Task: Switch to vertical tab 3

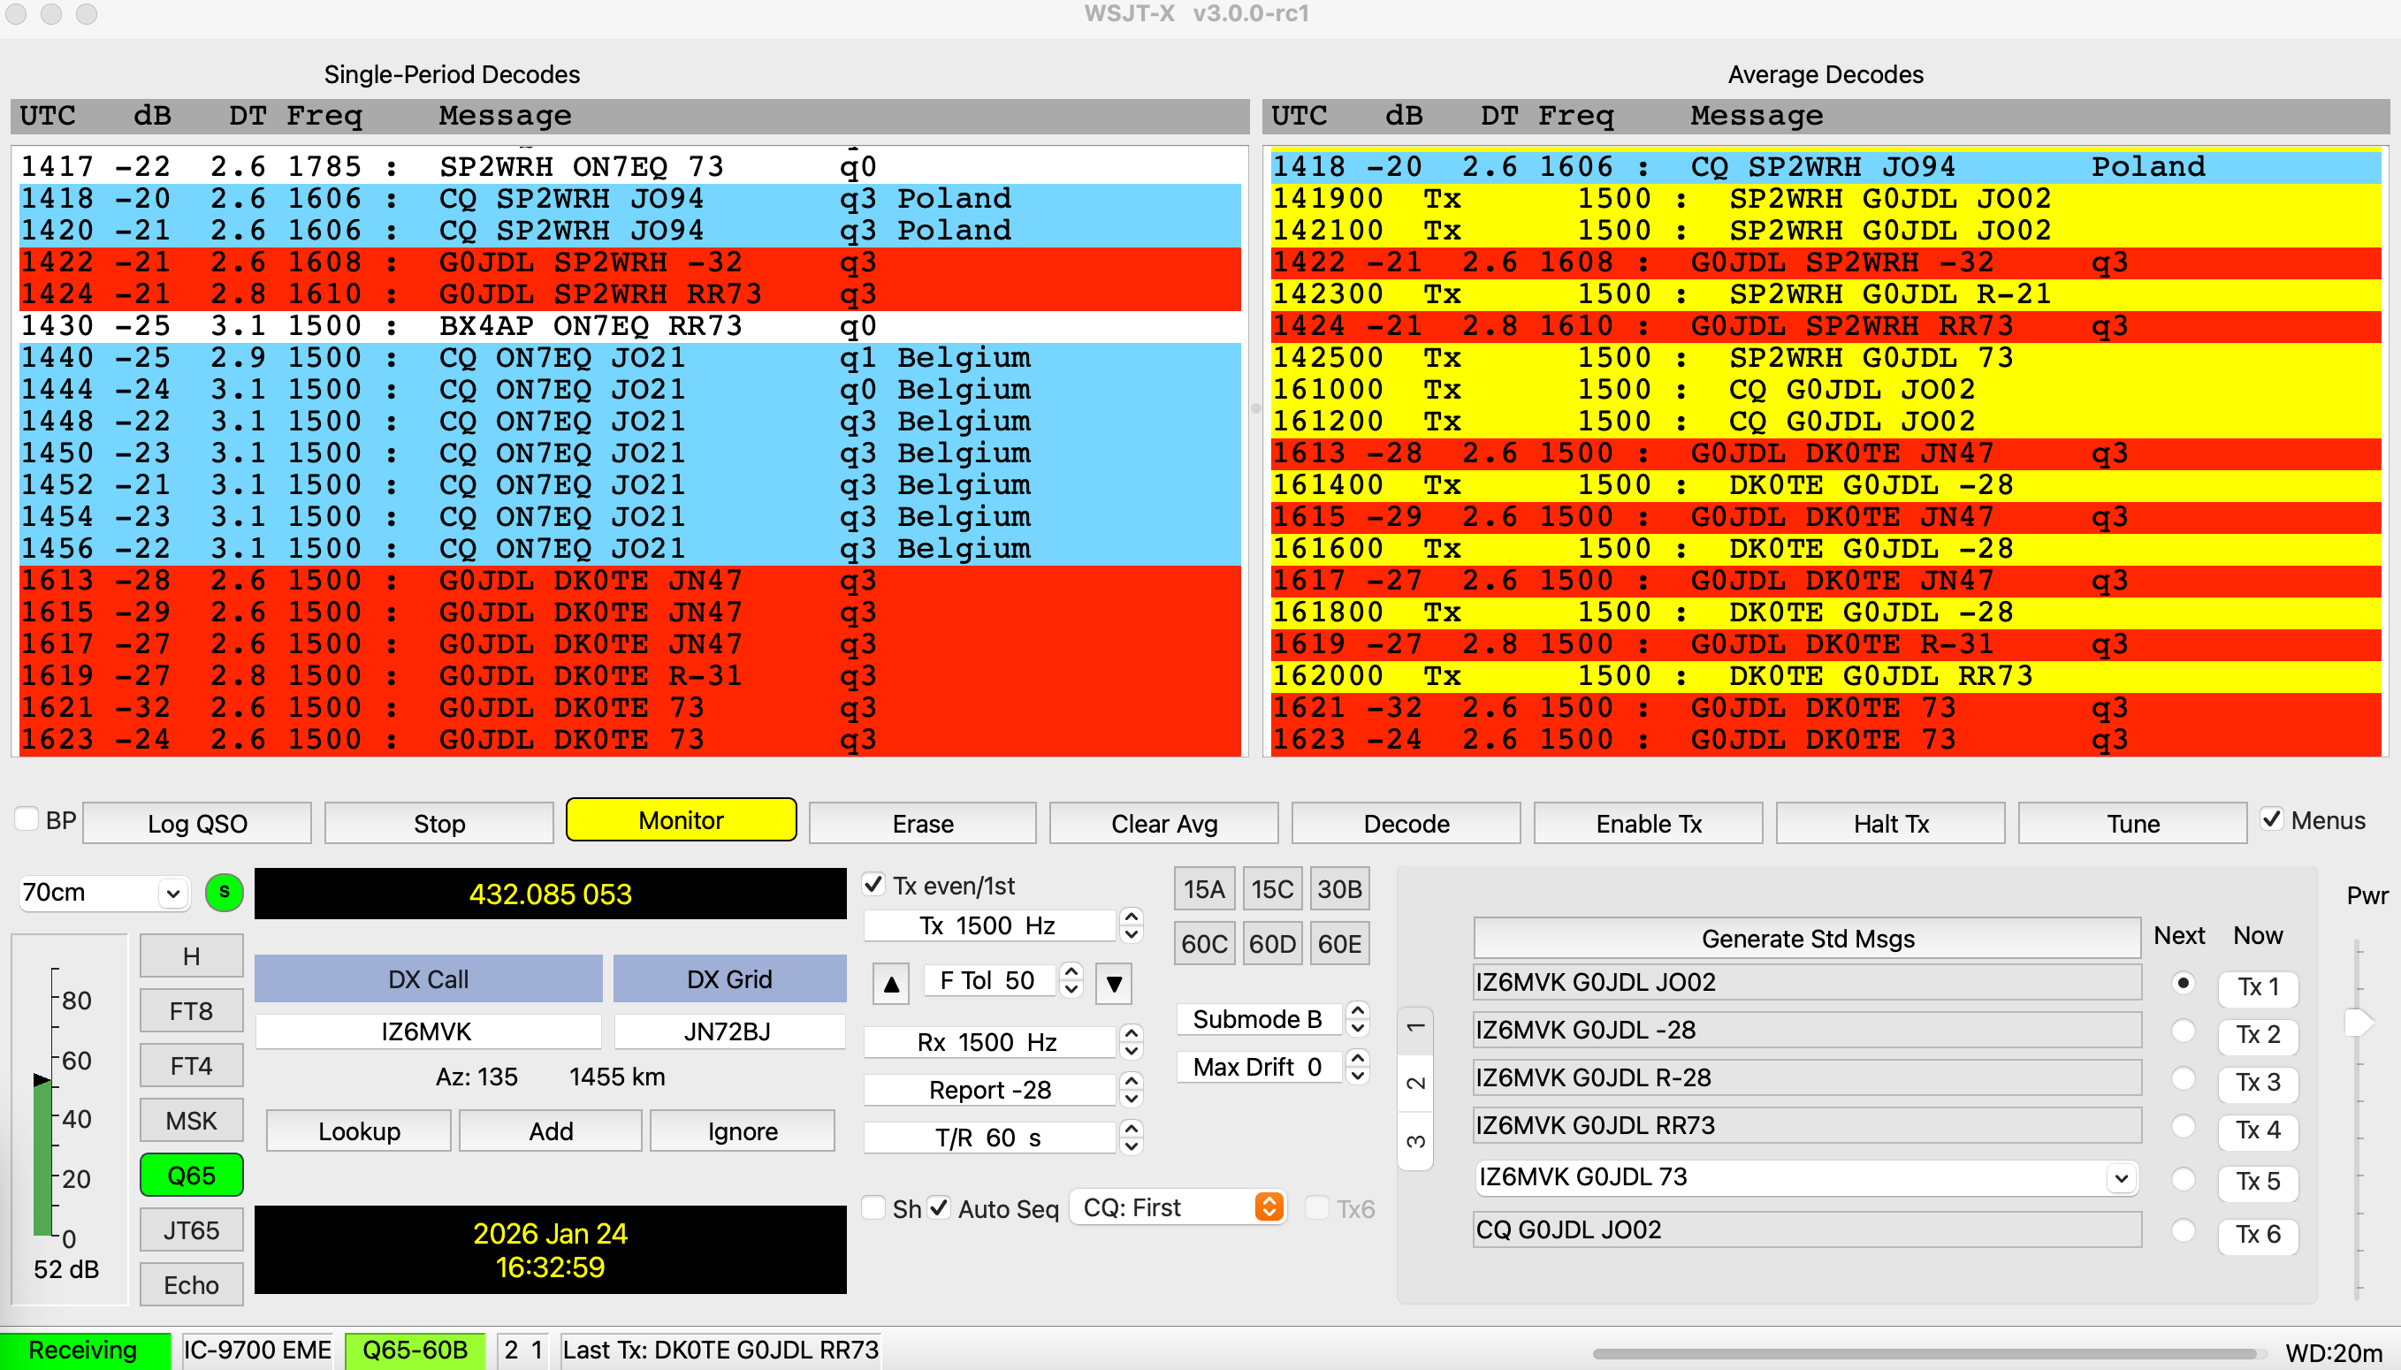Action: pos(1415,1140)
